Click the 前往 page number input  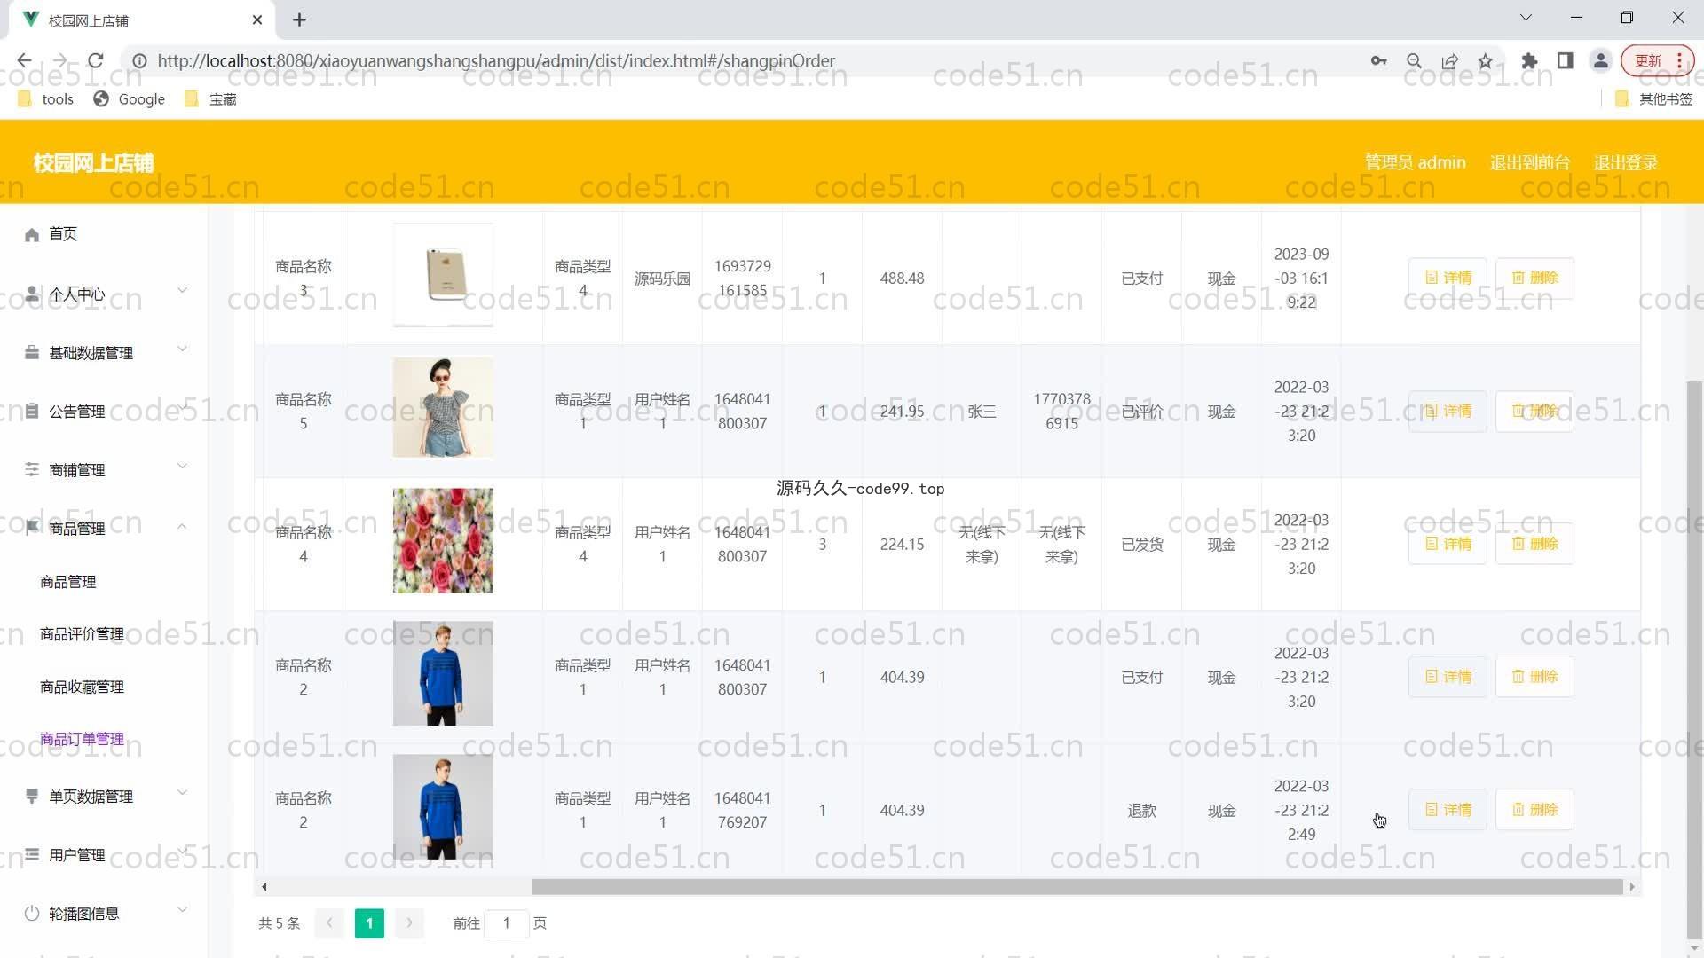point(507,923)
